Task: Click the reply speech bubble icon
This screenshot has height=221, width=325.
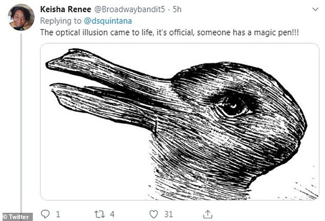Action: pos(47,213)
